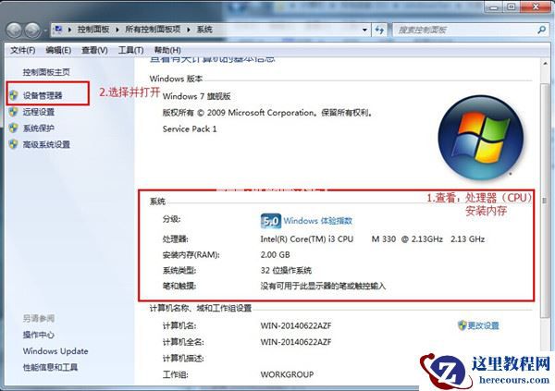Click WIN-20140622AZF beside 计算机名
Screen dimensions: 555x391
[x=296, y=325]
